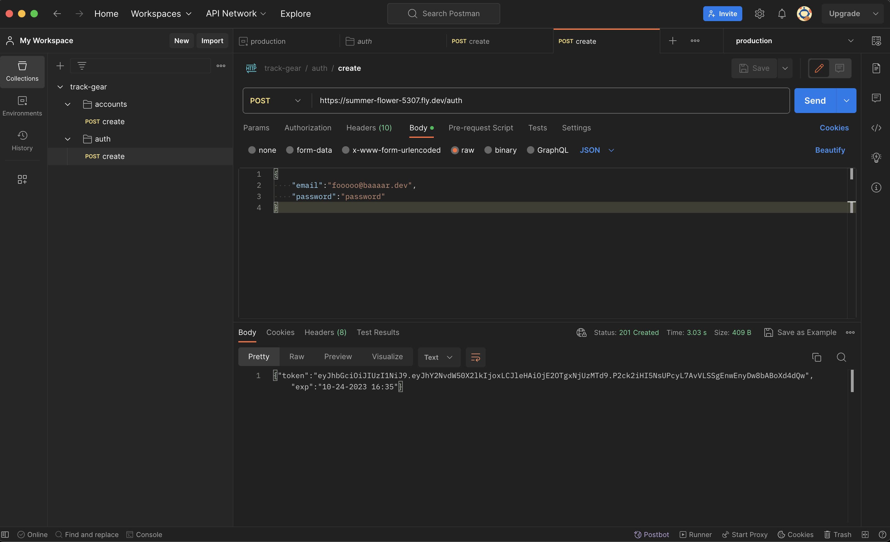Create new collection with plus icon
The width and height of the screenshot is (890, 542).
(x=60, y=66)
